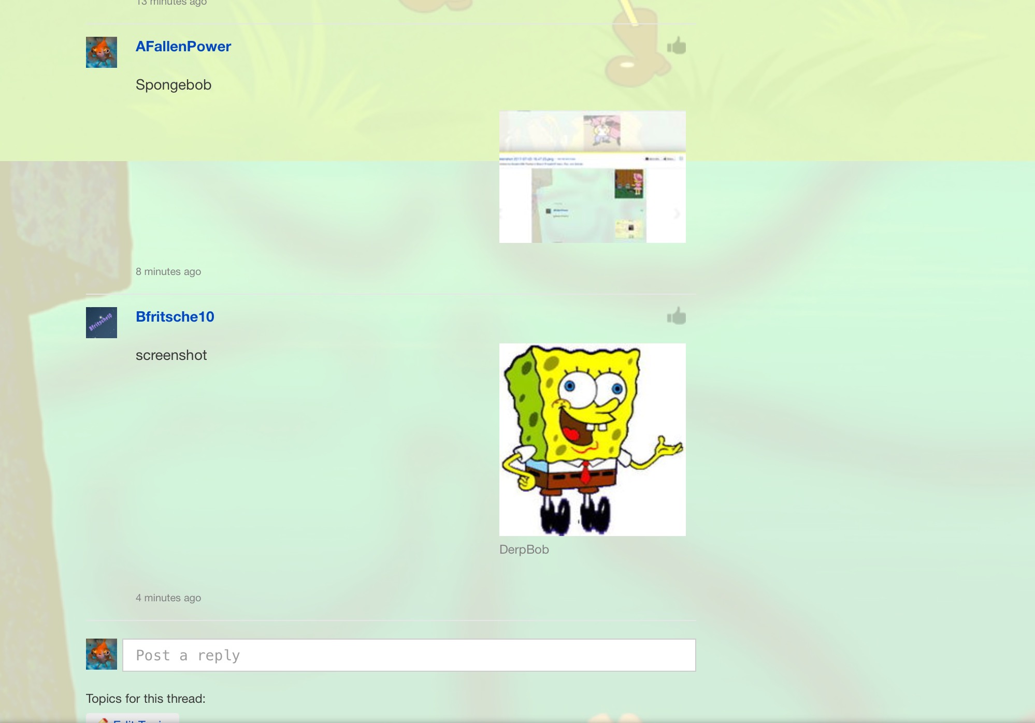Image resolution: width=1035 pixels, height=723 pixels.
Task: Click the '13 minutes ago' timestamp at top
Action: pyautogui.click(x=171, y=3)
